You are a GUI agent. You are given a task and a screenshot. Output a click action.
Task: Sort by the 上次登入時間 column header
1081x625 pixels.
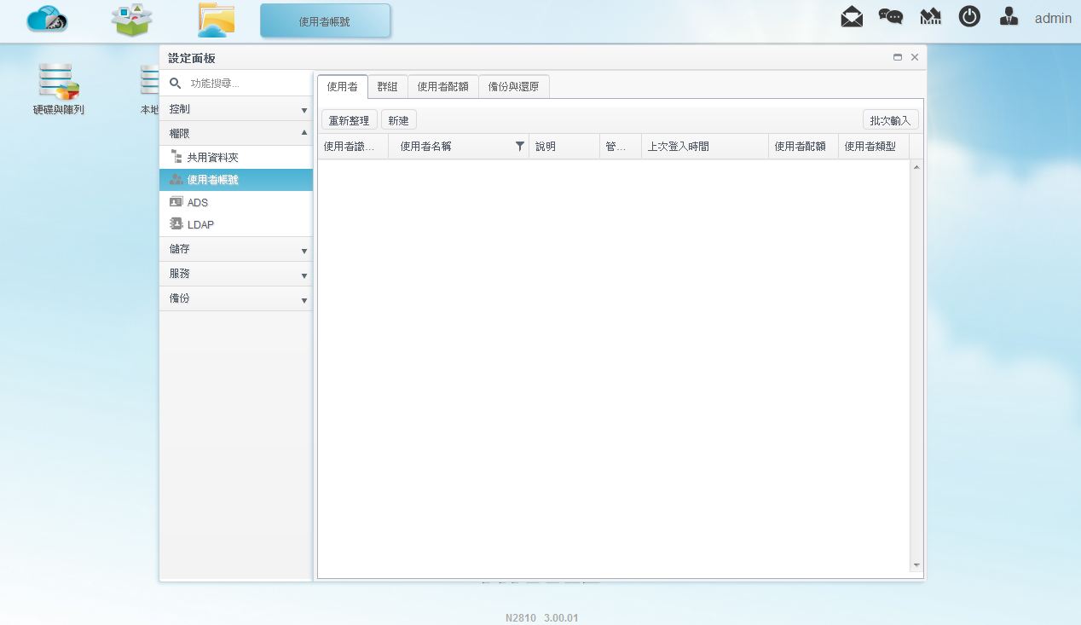click(705, 147)
